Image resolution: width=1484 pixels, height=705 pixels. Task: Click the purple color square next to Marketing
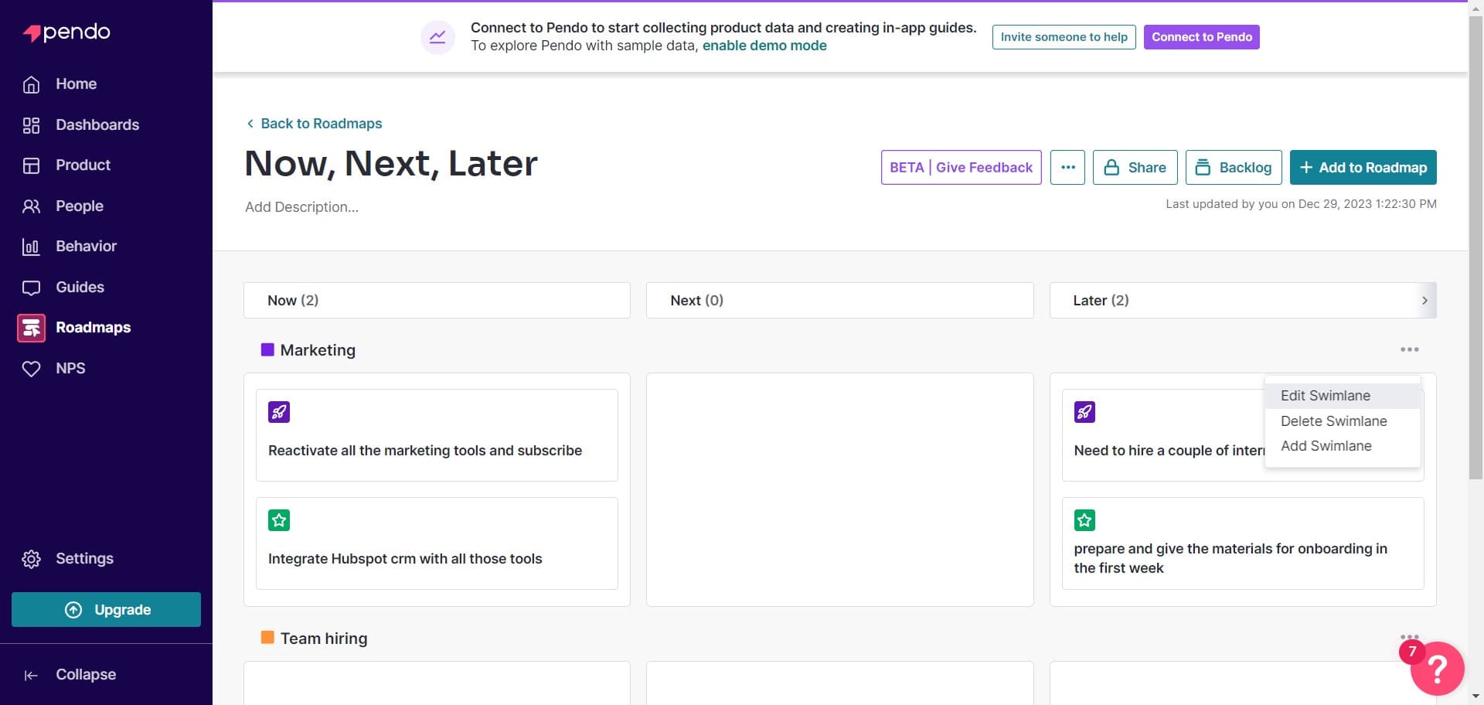267,349
